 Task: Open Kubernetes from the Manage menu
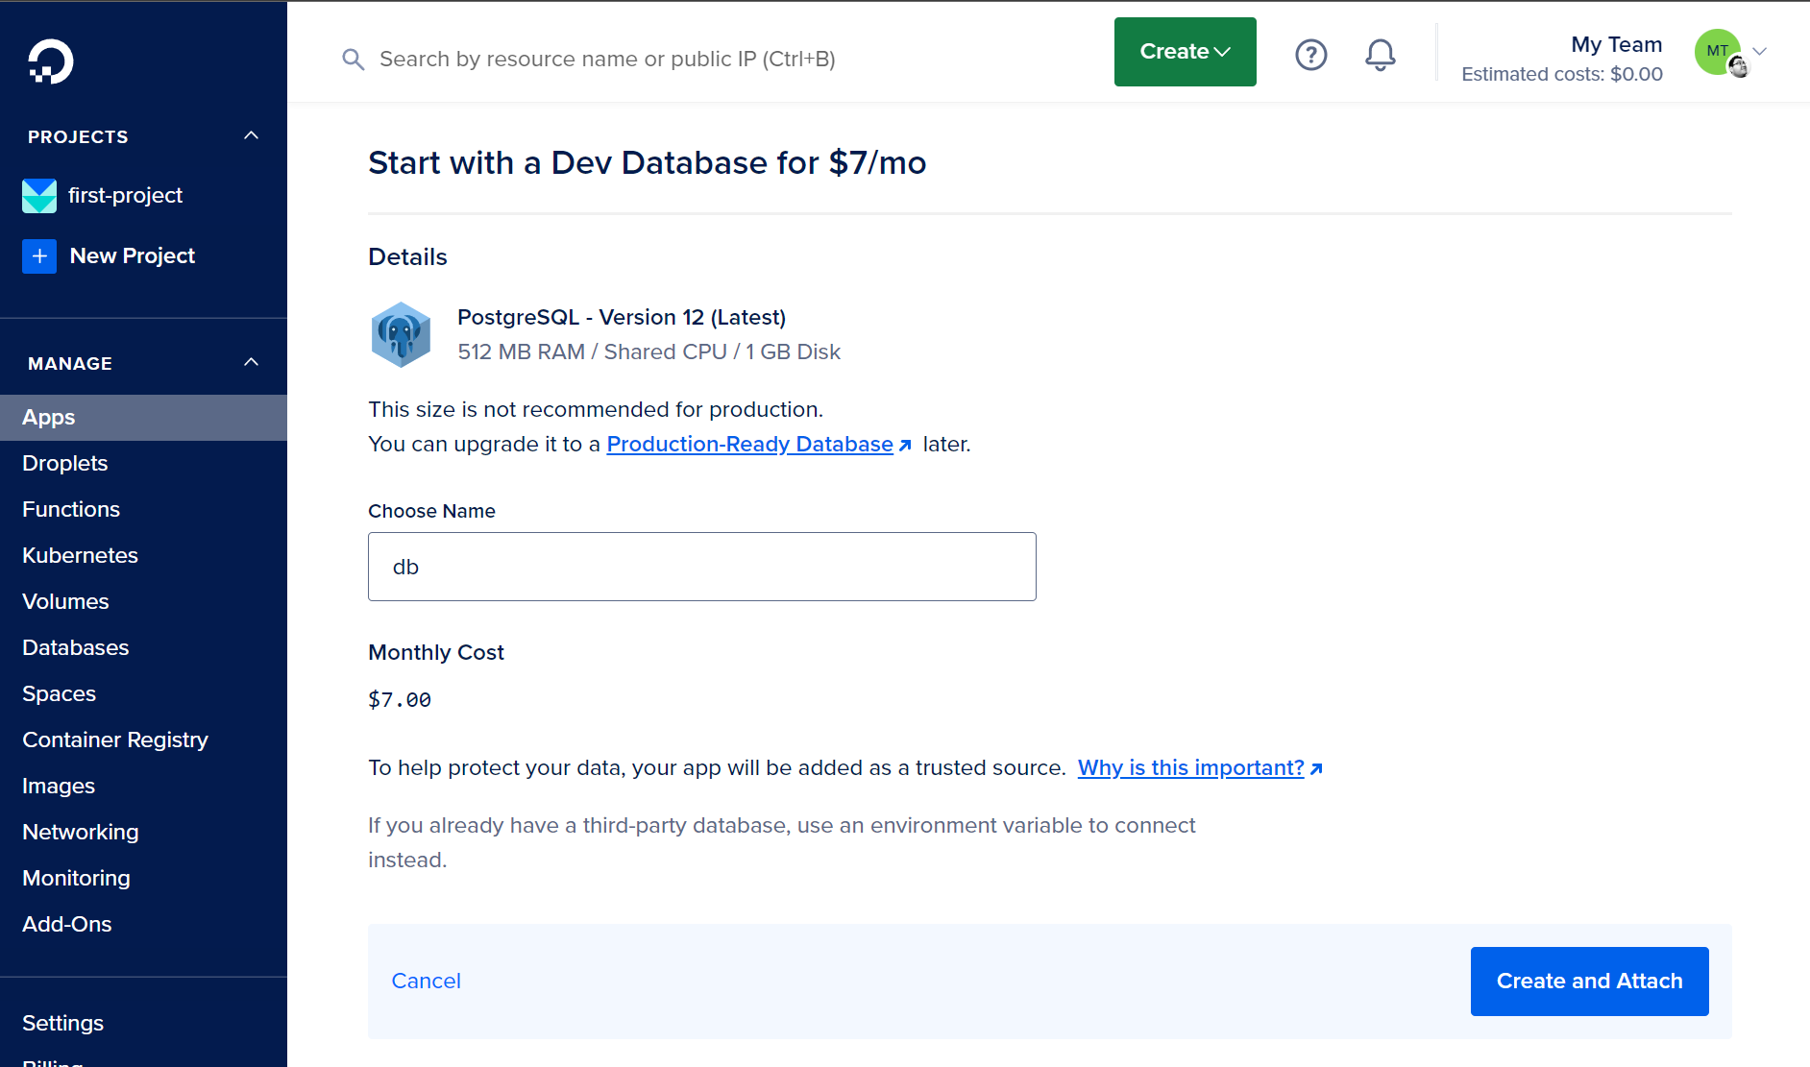(x=81, y=556)
